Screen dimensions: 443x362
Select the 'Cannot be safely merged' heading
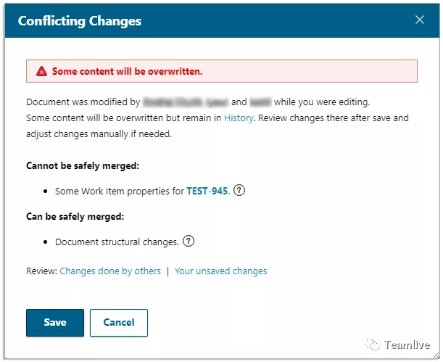[x=83, y=166]
